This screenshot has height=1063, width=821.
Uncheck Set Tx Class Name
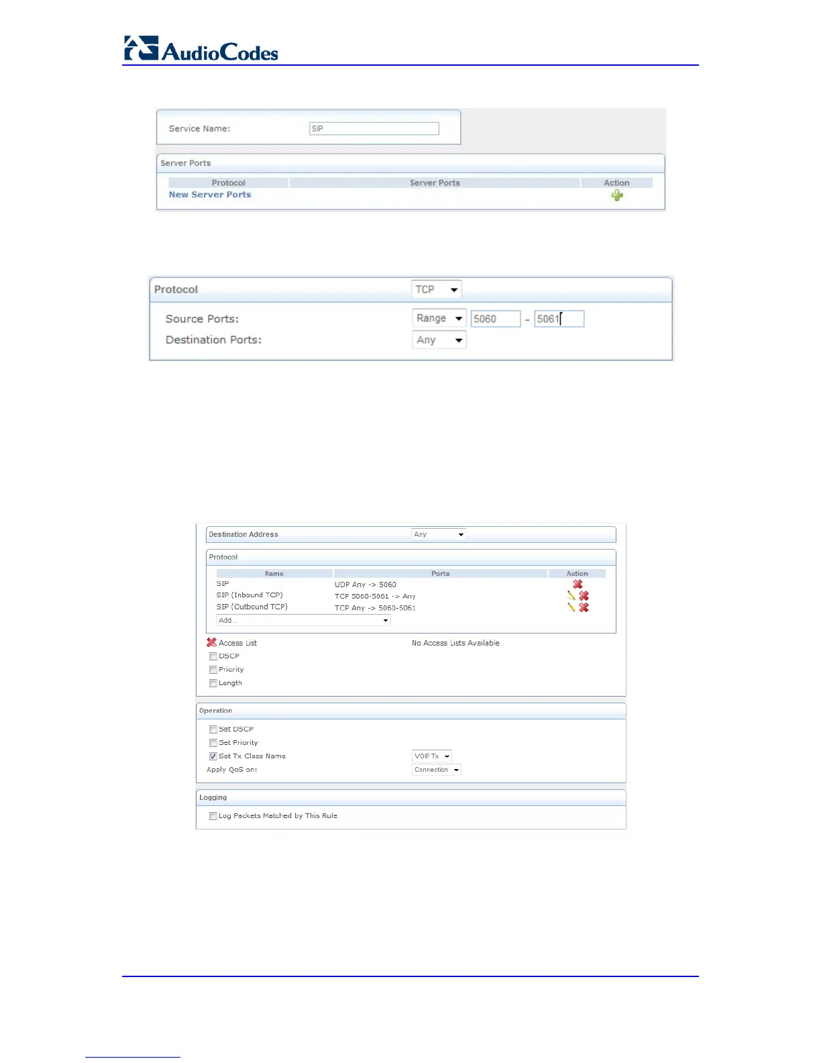click(x=213, y=756)
